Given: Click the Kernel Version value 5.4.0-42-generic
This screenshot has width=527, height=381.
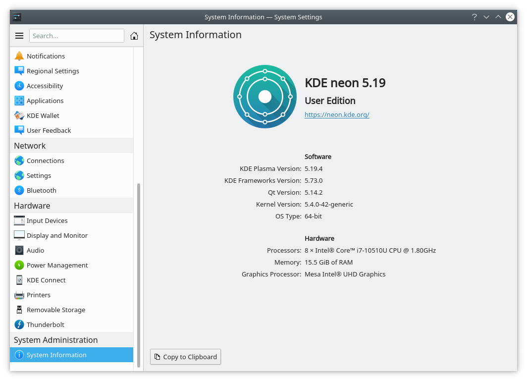Looking at the screenshot, I should (329, 205).
